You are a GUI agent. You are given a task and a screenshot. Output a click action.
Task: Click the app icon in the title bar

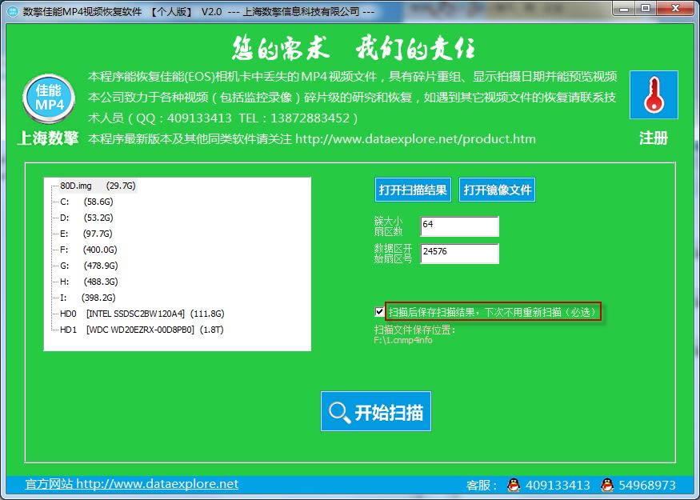click(x=13, y=11)
